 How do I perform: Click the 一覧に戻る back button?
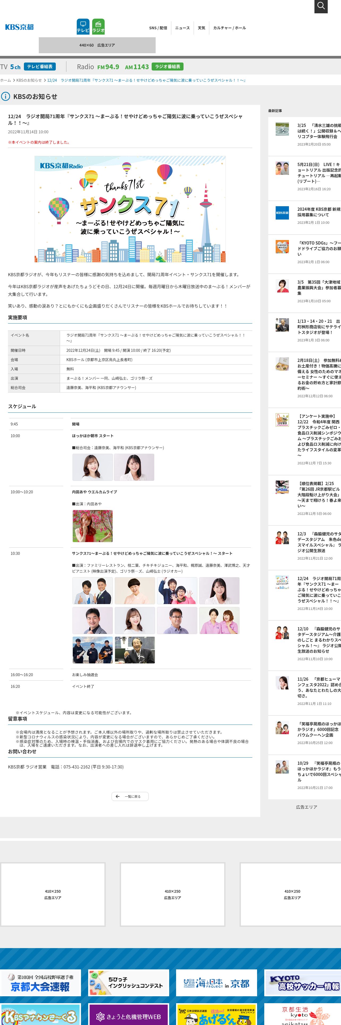130,796
